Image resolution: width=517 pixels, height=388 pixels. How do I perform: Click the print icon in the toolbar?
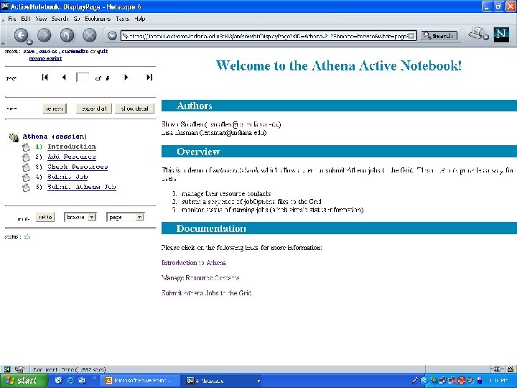pyautogui.click(x=477, y=33)
